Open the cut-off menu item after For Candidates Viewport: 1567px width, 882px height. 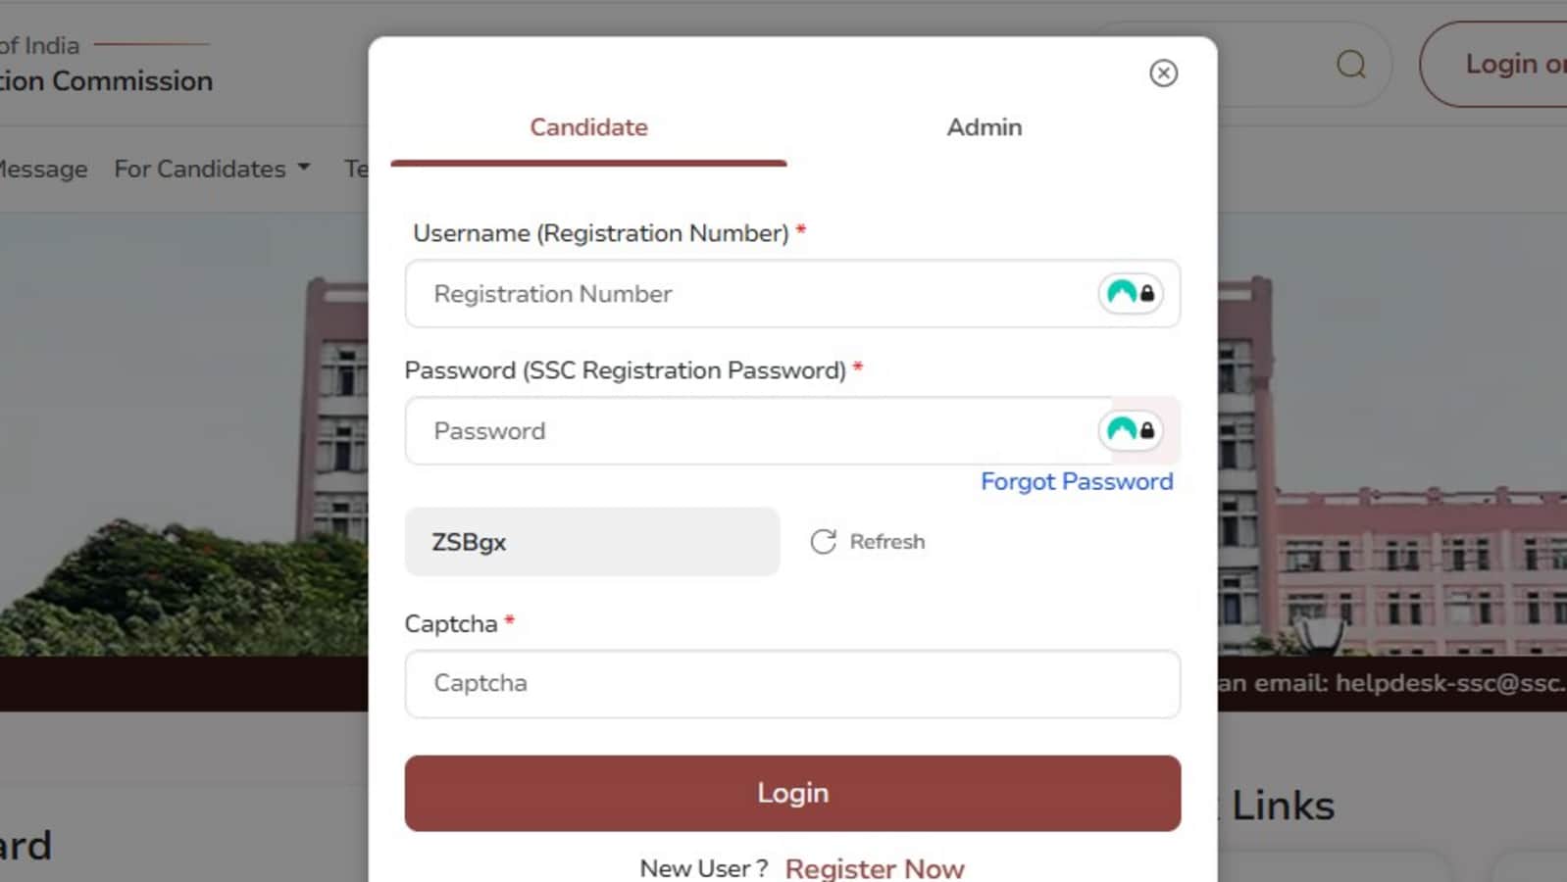(355, 169)
